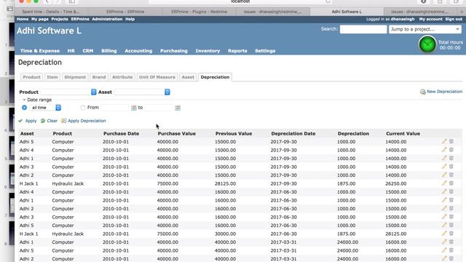Edit Adhi 5 row dated 2017-06-30
The height and width of the screenshot is (262, 466).
pyautogui.click(x=444, y=225)
